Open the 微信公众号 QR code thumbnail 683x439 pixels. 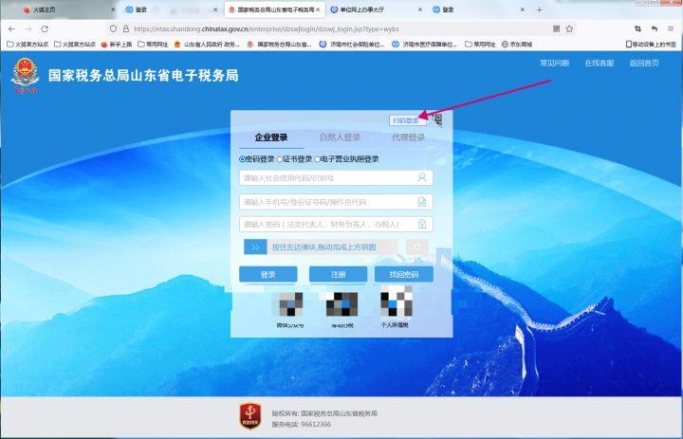[x=290, y=304]
